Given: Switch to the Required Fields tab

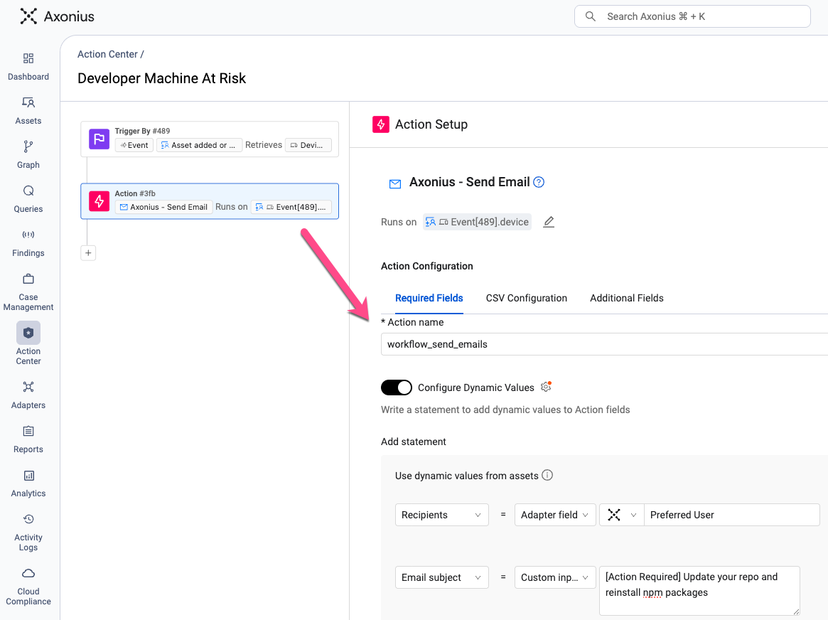Looking at the screenshot, I should (x=429, y=299).
